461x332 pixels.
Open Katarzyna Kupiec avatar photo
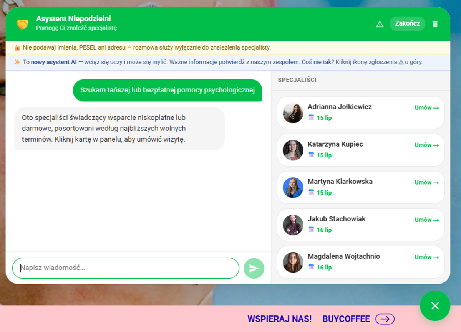[x=293, y=150]
